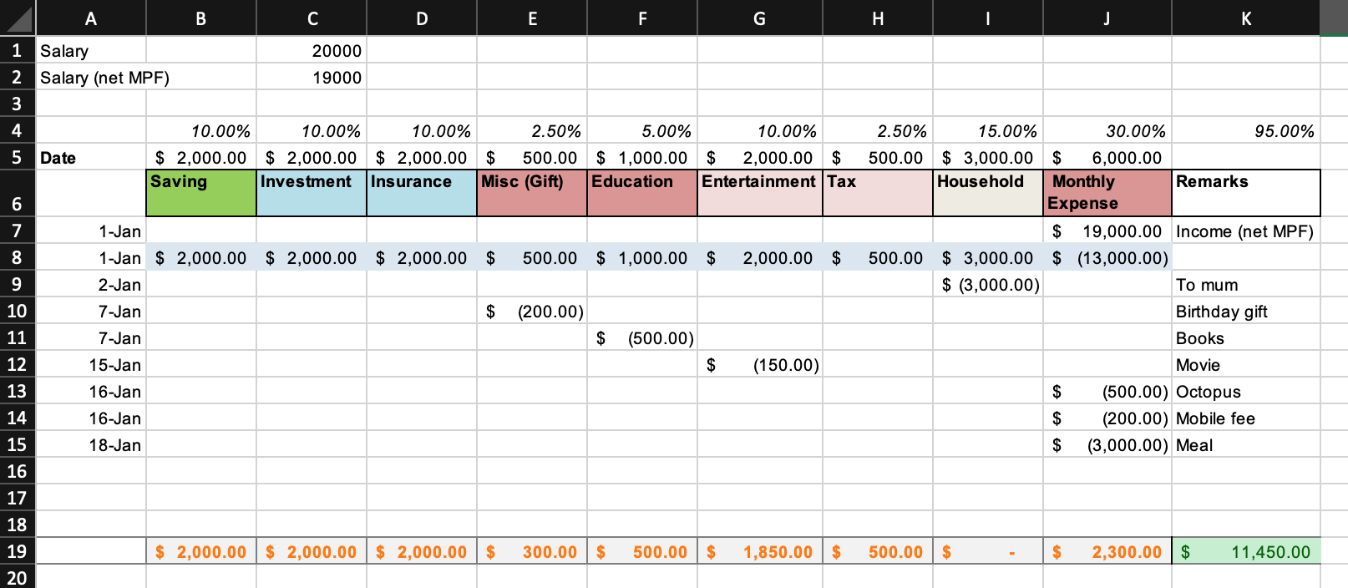Click the 95.00% percentage cell

[x=1245, y=131]
